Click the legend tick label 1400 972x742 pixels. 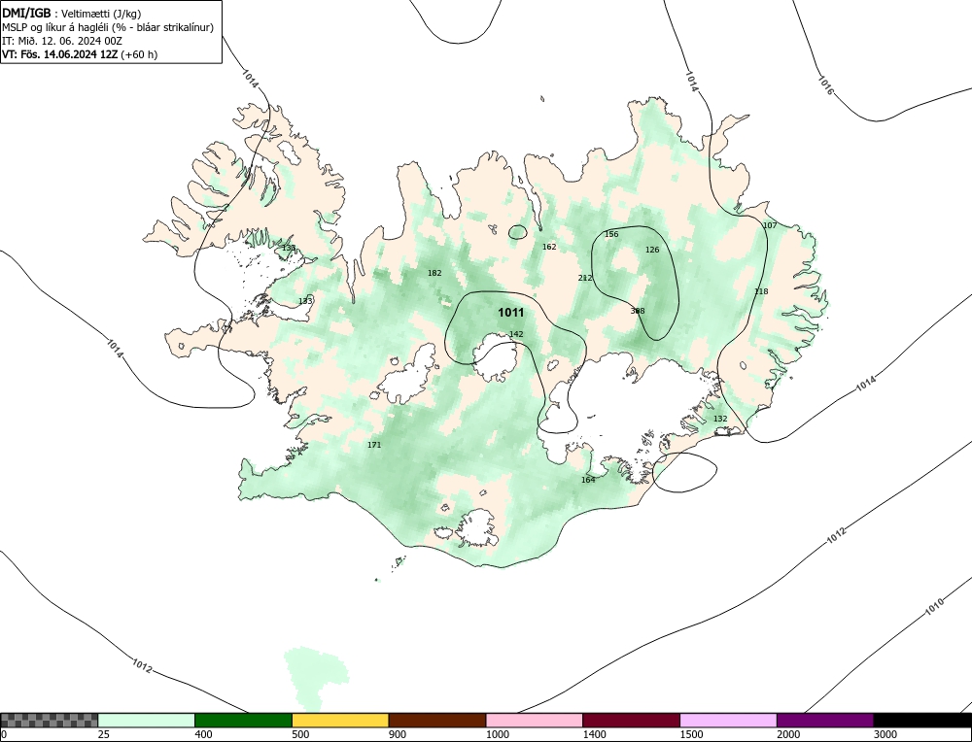[x=595, y=735]
